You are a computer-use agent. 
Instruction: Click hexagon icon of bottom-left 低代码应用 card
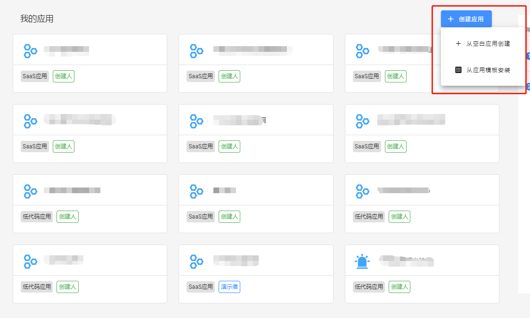30,261
